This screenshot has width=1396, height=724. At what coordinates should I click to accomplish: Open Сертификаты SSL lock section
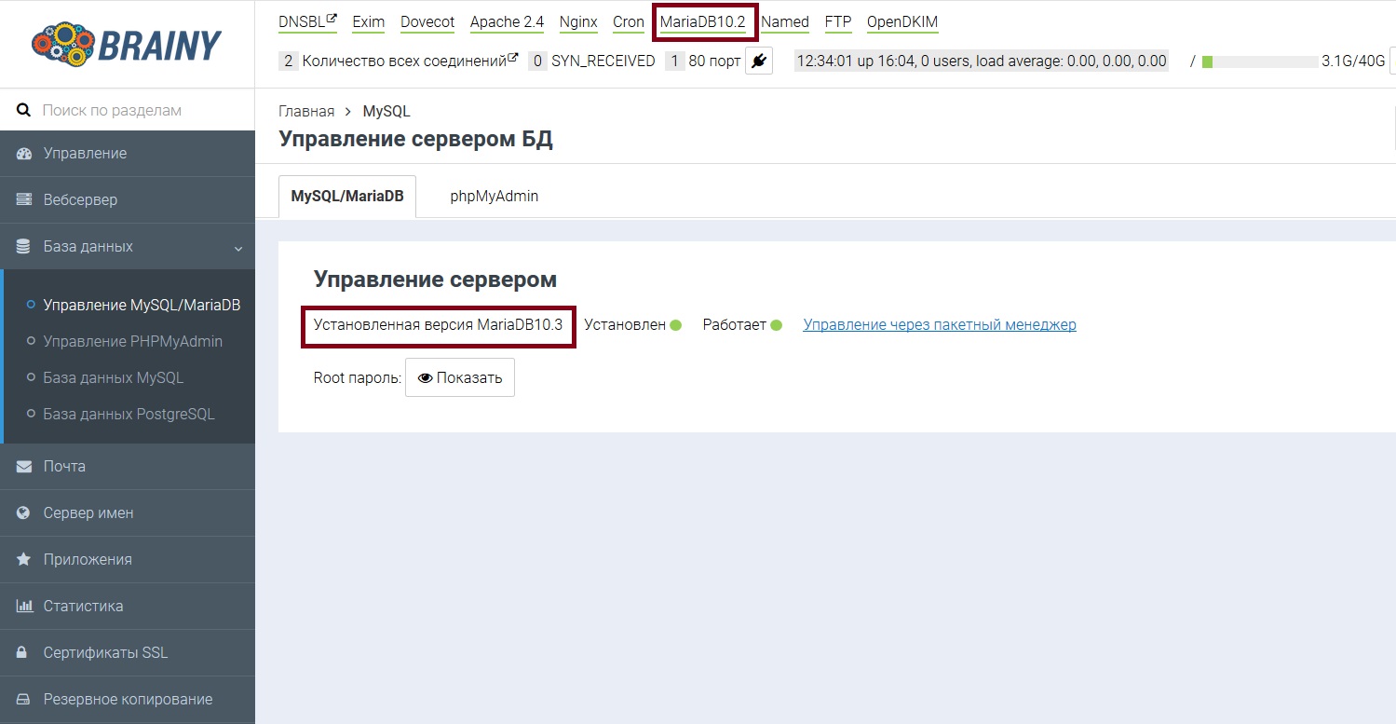pos(105,653)
